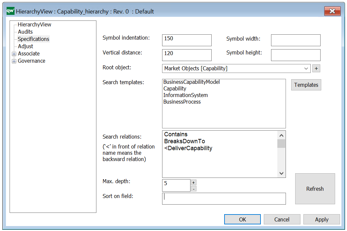Select the HierarchyView tree item

34,24
